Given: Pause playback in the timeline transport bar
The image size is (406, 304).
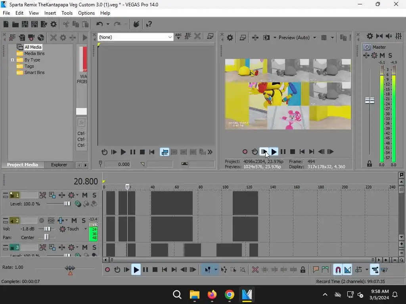Looking at the screenshot, I should click(x=146, y=270).
